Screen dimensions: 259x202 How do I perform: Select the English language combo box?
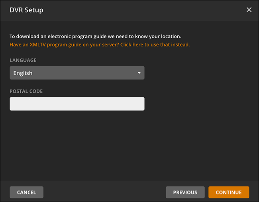[x=77, y=73]
